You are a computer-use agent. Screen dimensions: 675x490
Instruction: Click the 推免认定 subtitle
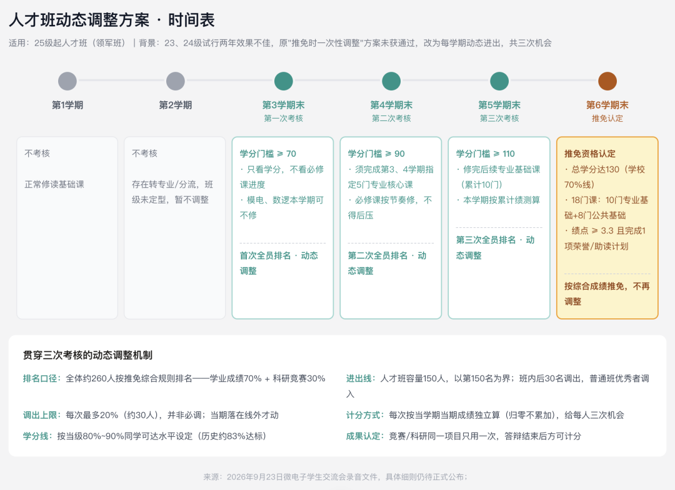coord(607,118)
